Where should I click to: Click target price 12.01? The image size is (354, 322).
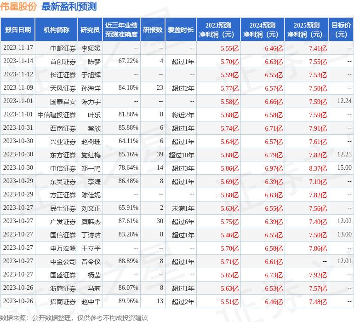tap(344, 261)
